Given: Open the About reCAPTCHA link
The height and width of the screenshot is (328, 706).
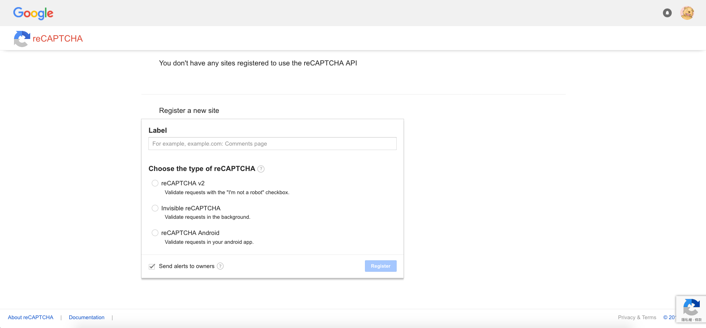Looking at the screenshot, I should click(x=31, y=317).
